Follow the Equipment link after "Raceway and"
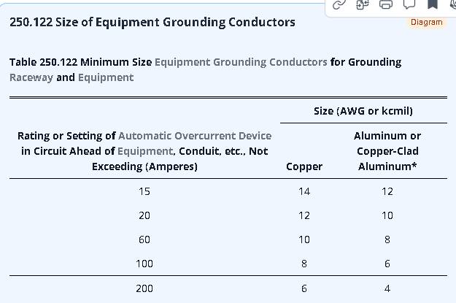This screenshot has width=456, height=303. [106, 77]
